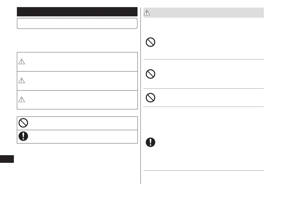Click the warning triangle in the last table row
Viewport: 281px width, 198px height.
(22, 100)
